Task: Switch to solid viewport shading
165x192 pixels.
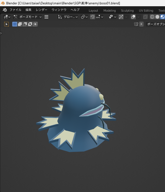Action: pos(157,17)
